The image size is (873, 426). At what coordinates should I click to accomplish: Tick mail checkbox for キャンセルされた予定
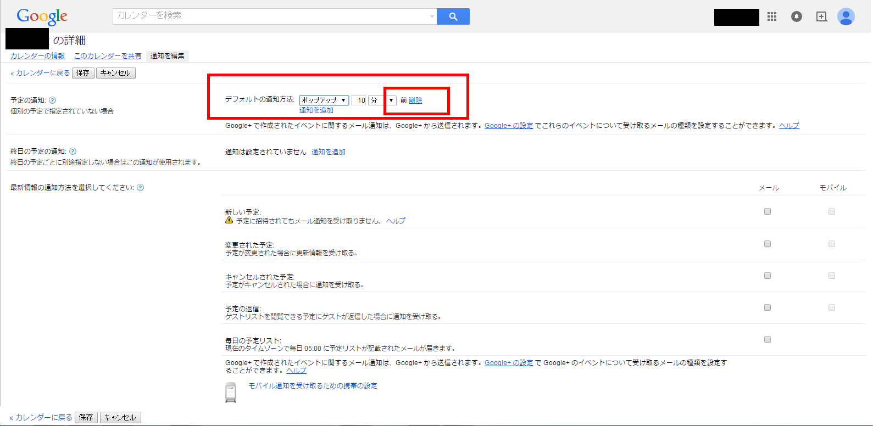click(768, 276)
